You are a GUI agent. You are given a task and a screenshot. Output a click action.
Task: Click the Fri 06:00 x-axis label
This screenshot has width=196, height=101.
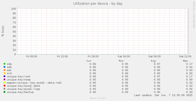[x=32, y=56]
